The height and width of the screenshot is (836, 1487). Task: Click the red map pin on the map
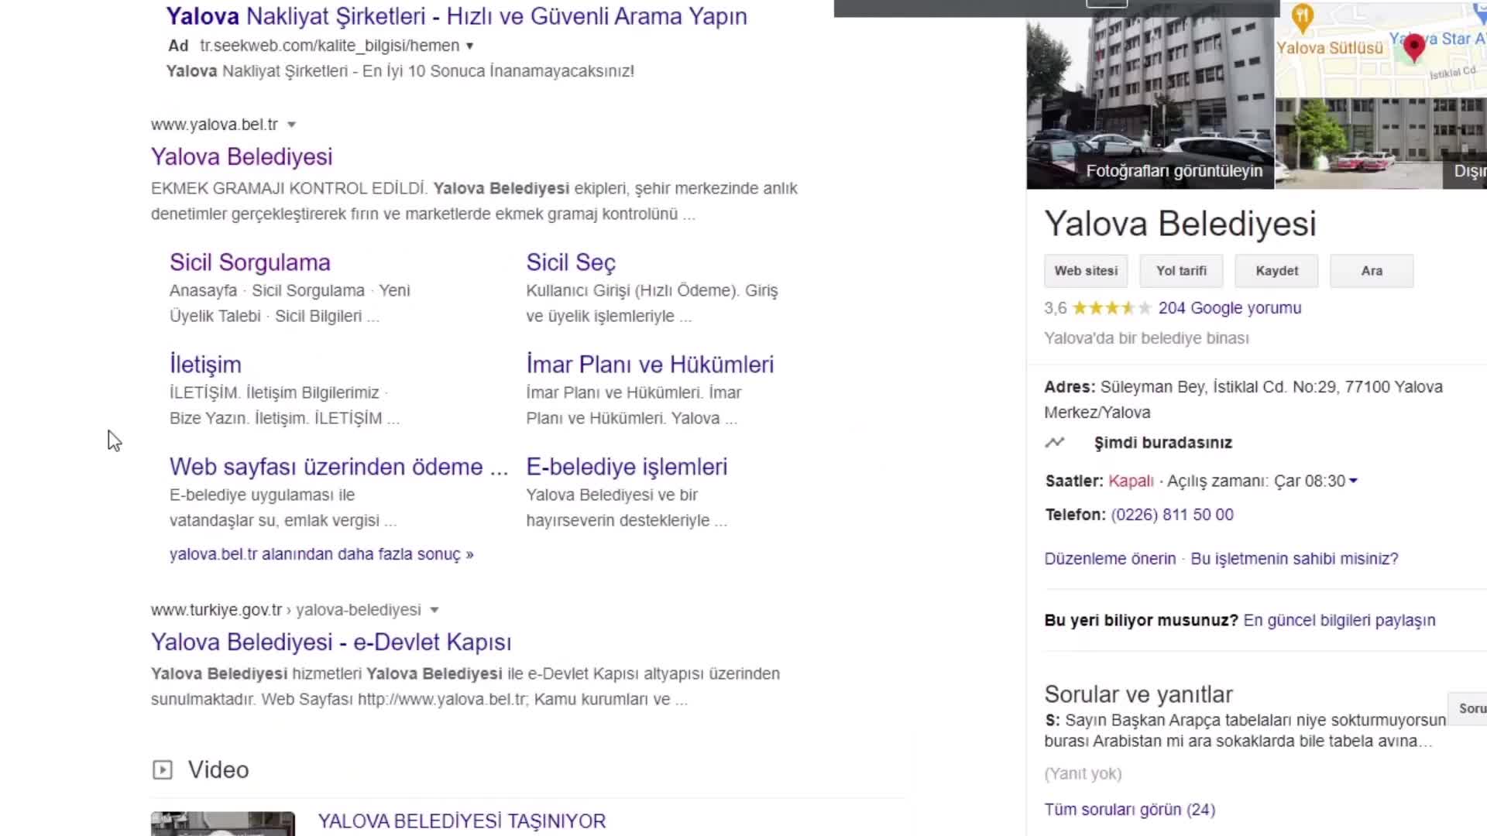tap(1414, 47)
